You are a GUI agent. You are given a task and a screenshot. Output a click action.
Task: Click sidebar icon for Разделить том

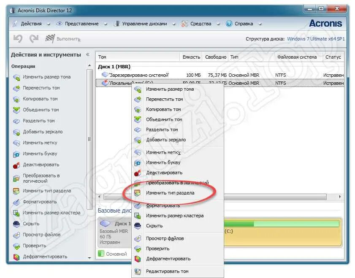(x=16, y=121)
